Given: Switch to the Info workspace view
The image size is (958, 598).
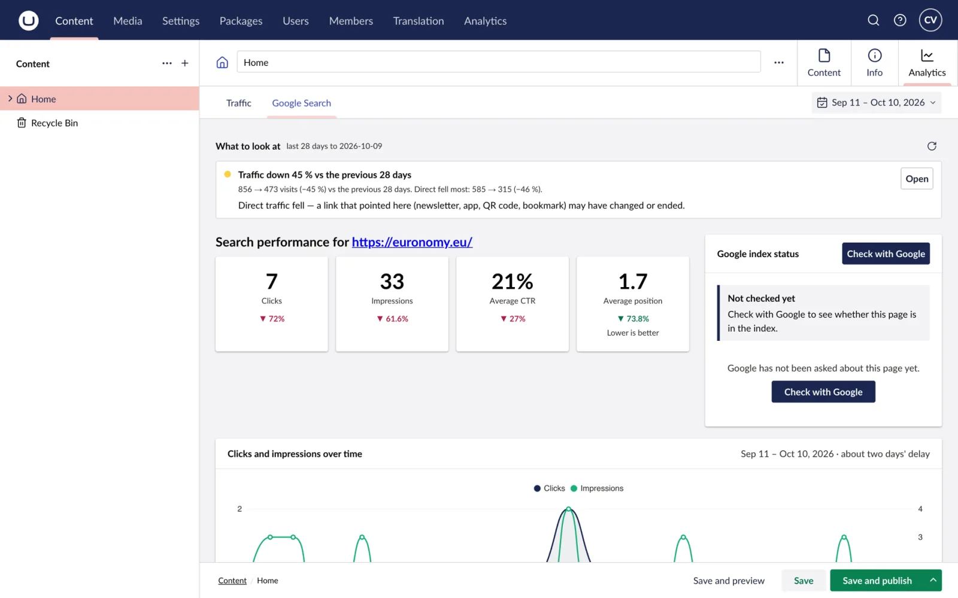Looking at the screenshot, I should coord(874,63).
